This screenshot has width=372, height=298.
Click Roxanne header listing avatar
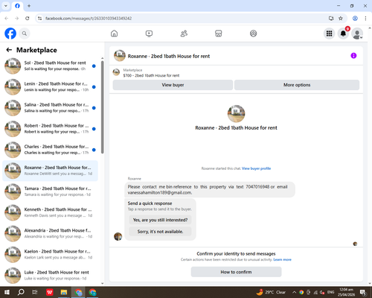tap(120, 56)
